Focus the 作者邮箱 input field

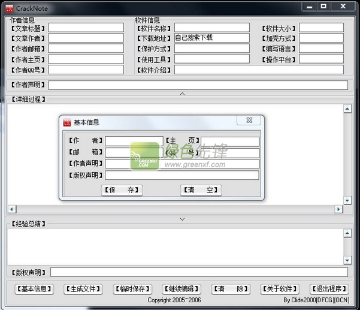pyautogui.click(x=86, y=49)
